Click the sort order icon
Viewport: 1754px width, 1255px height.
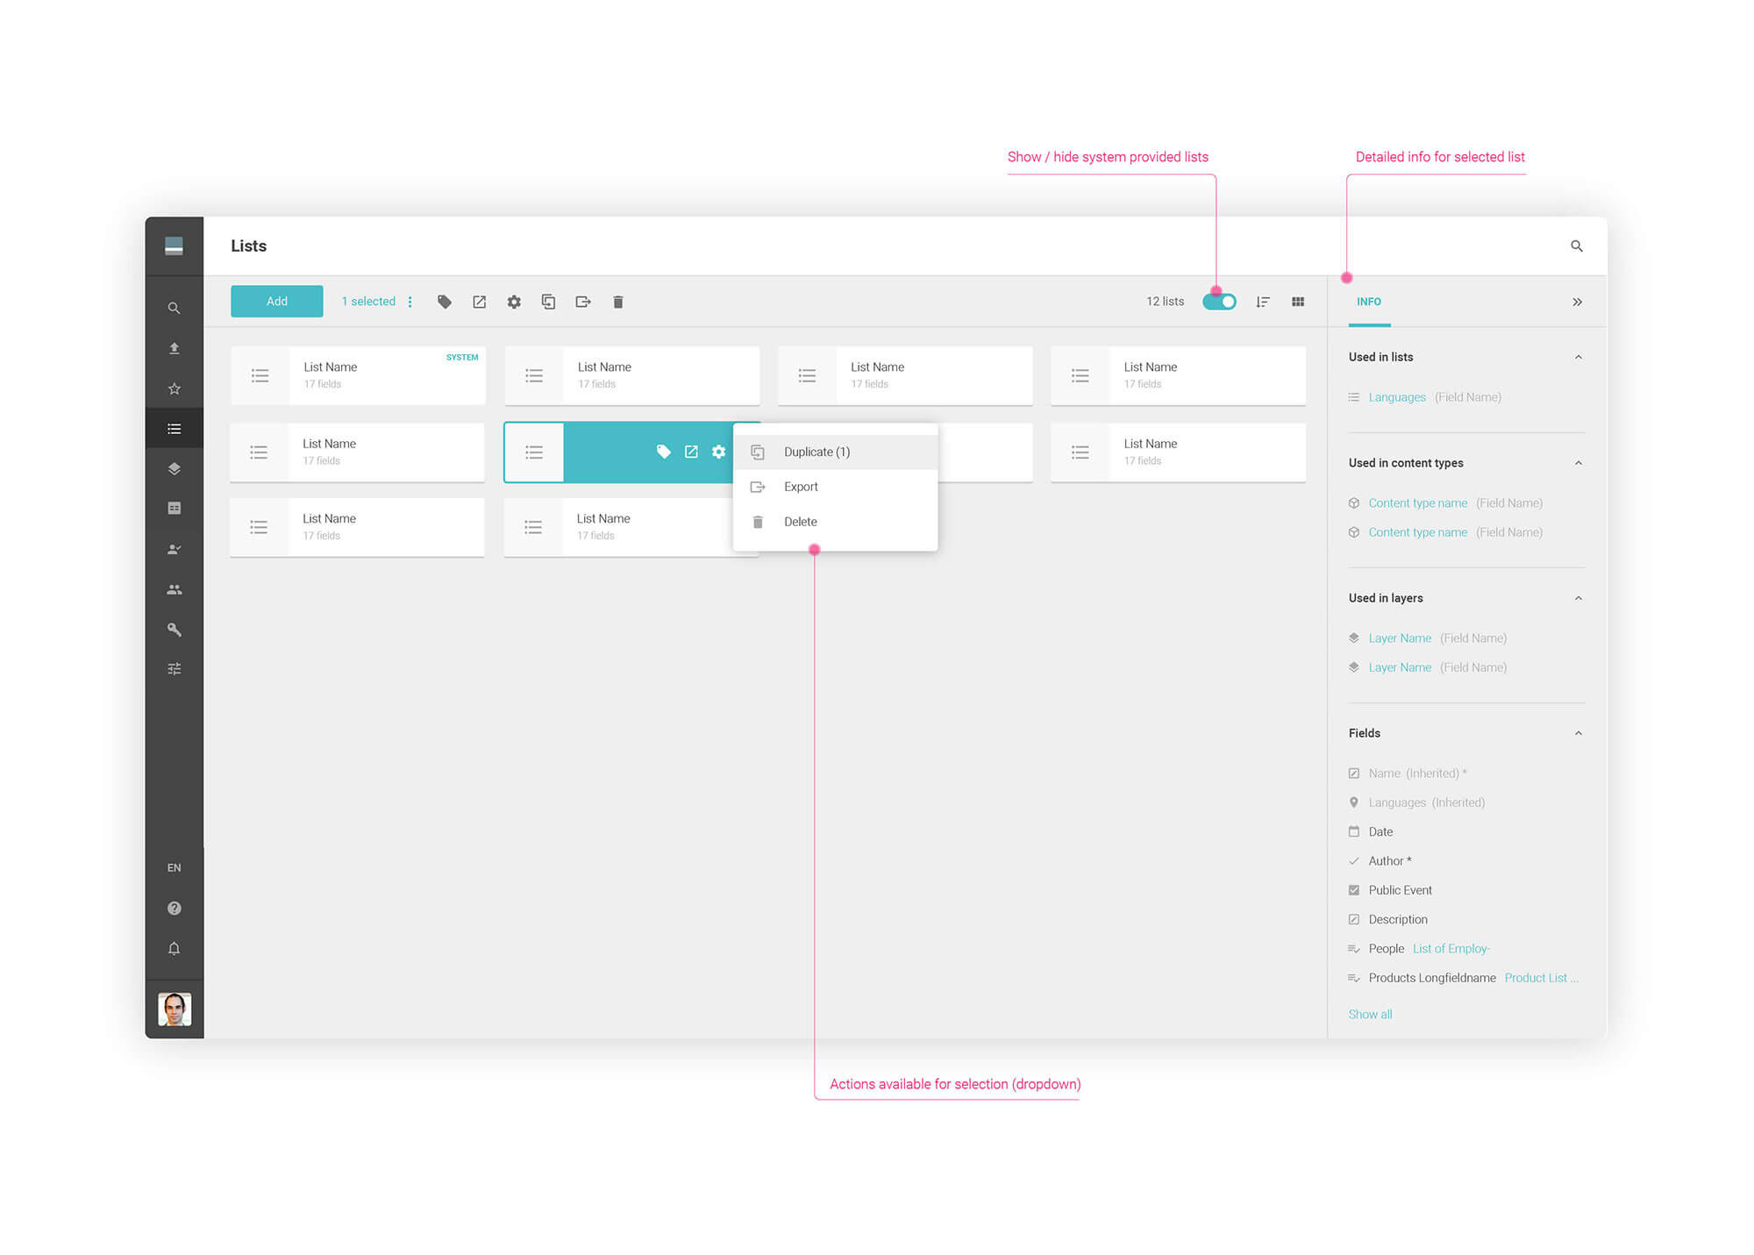coord(1263,302)
